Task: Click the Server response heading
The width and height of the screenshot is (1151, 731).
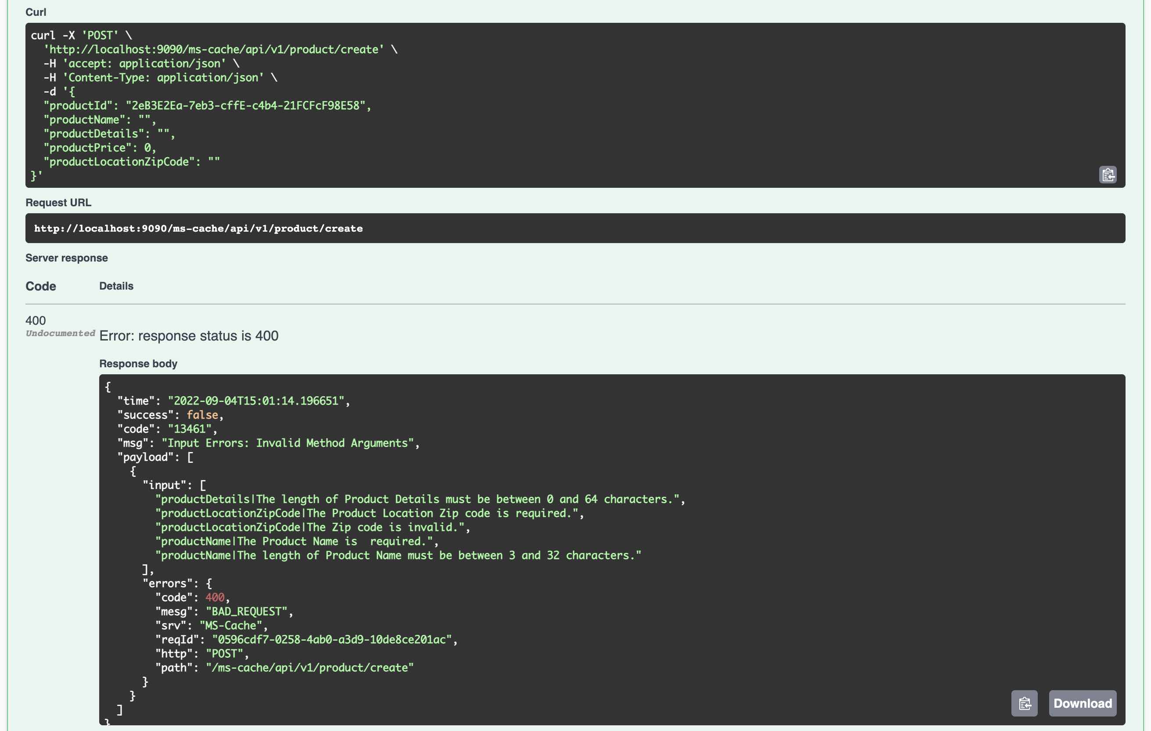Action: pyautogui.click(x=66, y=258)
